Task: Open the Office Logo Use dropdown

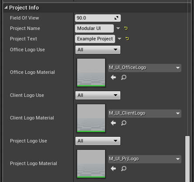Action: point(98,50)
